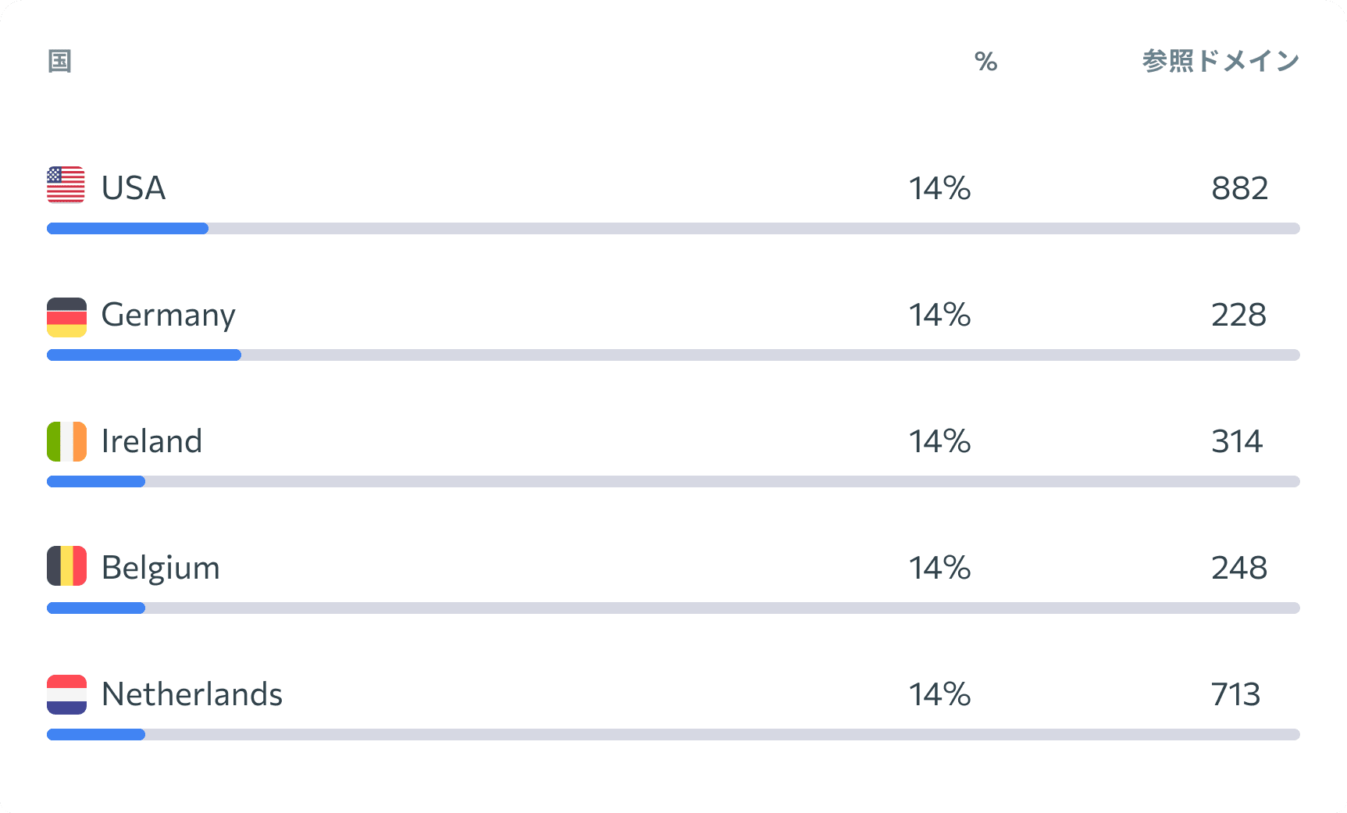Click the Ireland progress bar
1347x813 pixels.
pyautogui.click(x=673, y=482)
